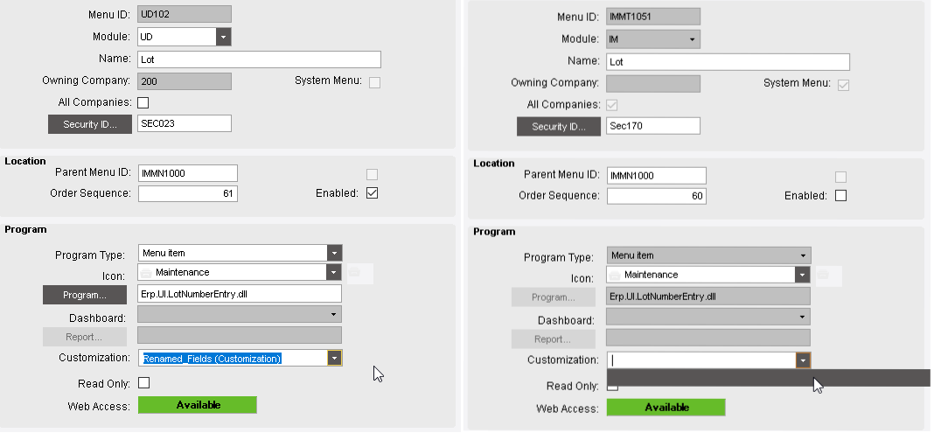Click Security ID field with SEC023
The height and width of the screenshot is (433, 934).
(185, 123)
